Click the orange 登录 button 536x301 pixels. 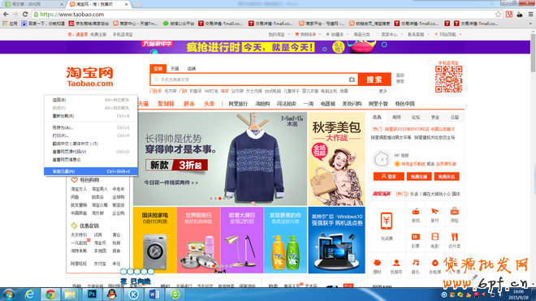pos(389,176)
